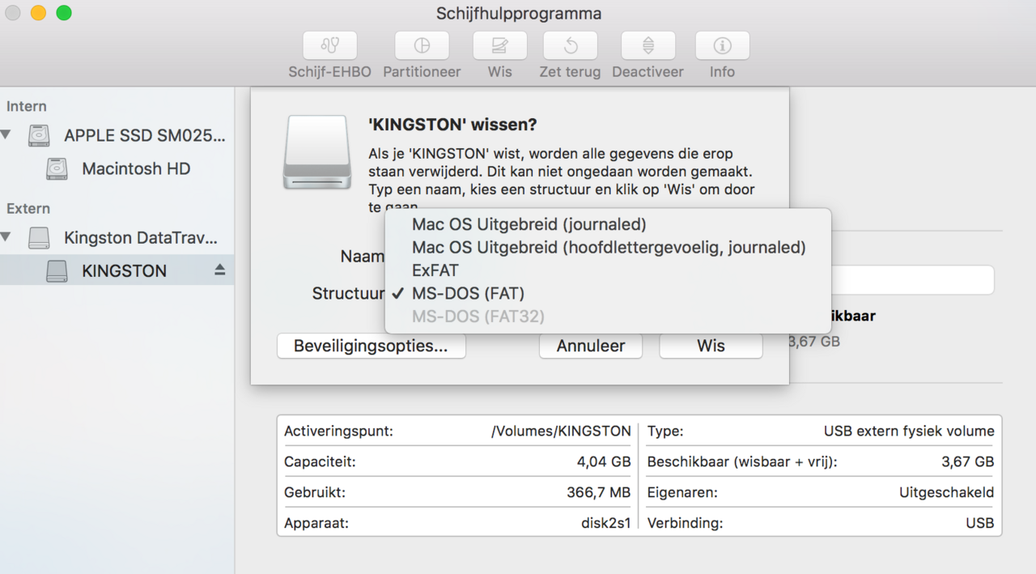Eject KINGSTON using the eject icon

click(219, 270)
